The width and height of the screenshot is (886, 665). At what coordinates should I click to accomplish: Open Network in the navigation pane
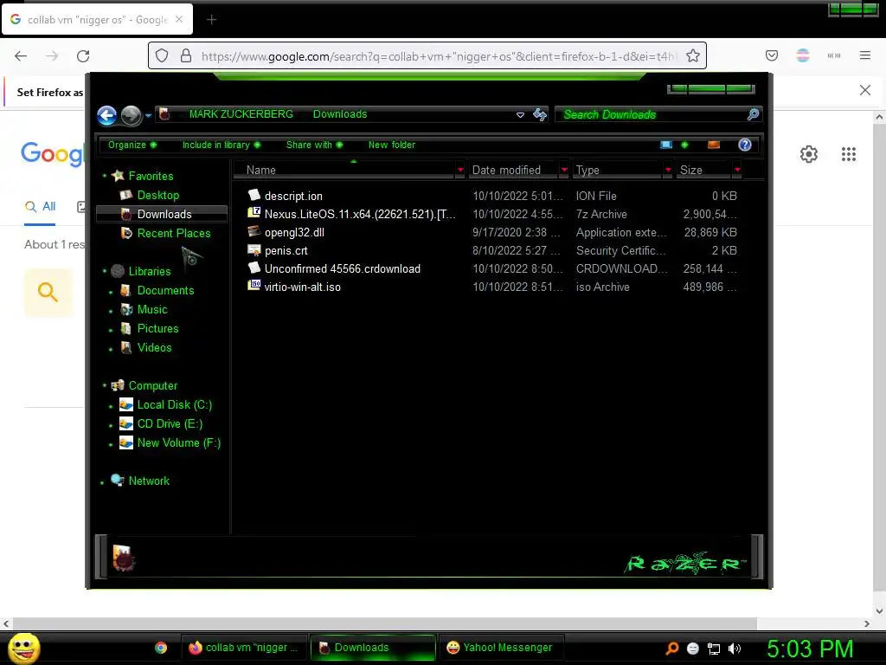point(149,481)
